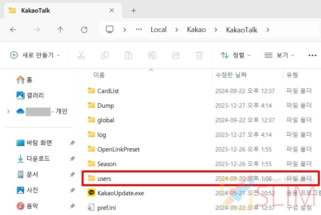Screen dimensions: 321x215
Task: Open 다운로드 quick access folder
Action: coord(34,159)
